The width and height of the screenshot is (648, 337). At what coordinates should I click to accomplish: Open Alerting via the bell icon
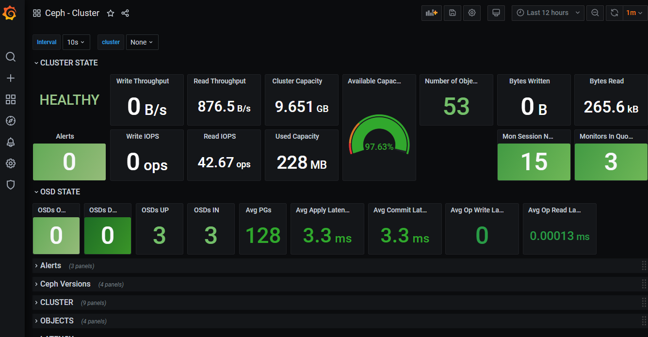click(11, 142)
